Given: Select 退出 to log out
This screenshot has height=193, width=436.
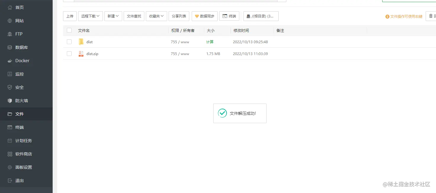Looking at the screenshot, I should click(26, 181).
